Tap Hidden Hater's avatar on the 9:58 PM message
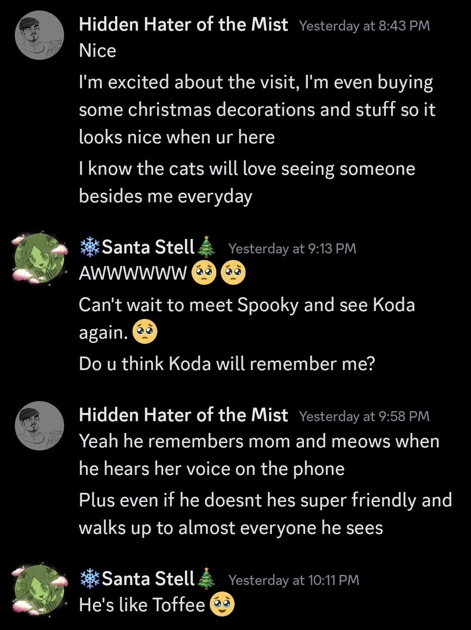471x630 pixels. coord(40,426)
